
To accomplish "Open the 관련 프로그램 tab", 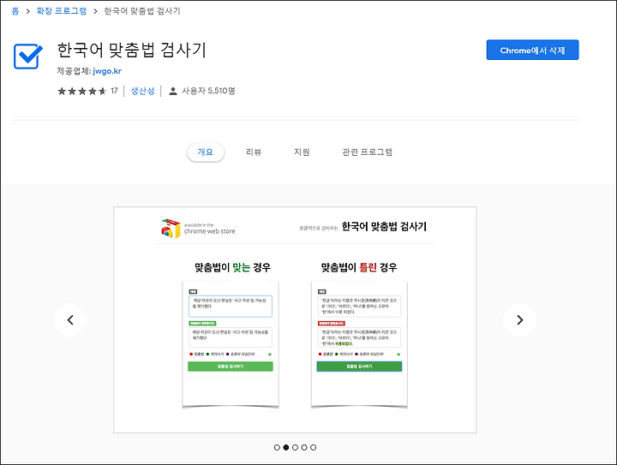I will 367,152.
